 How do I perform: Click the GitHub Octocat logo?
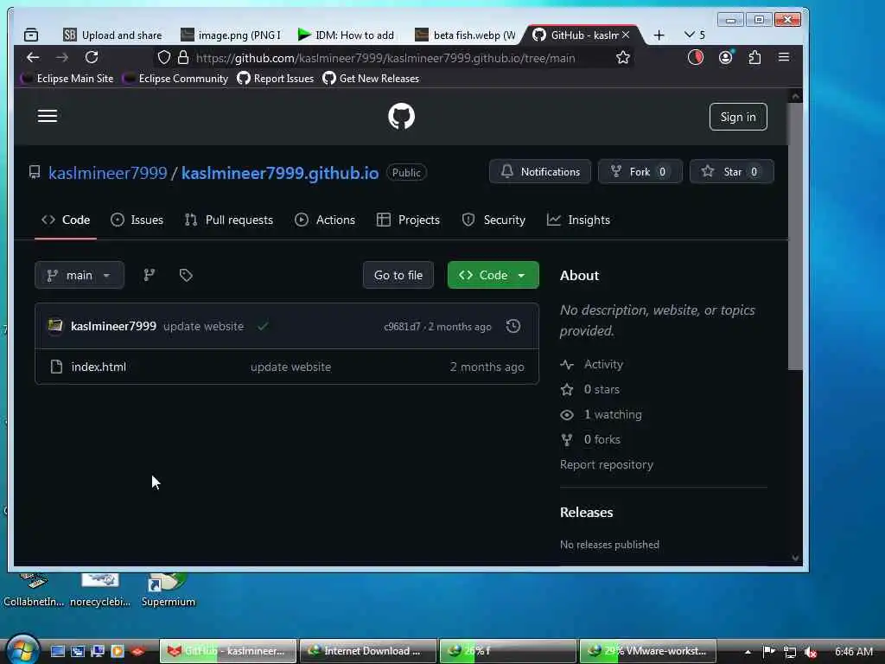(x=401, y=117)
